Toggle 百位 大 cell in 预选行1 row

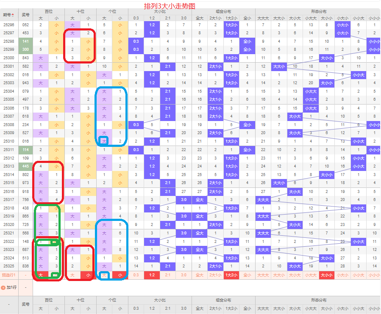click(41, 275)
